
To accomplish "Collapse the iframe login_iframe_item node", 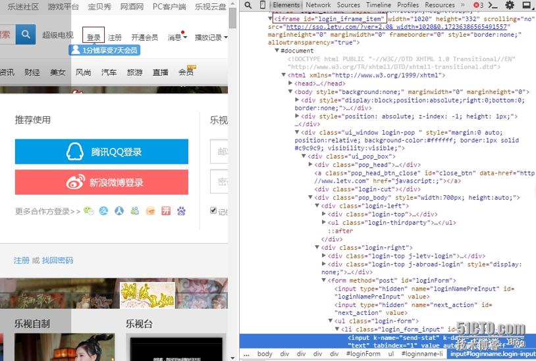I will 270,18.
